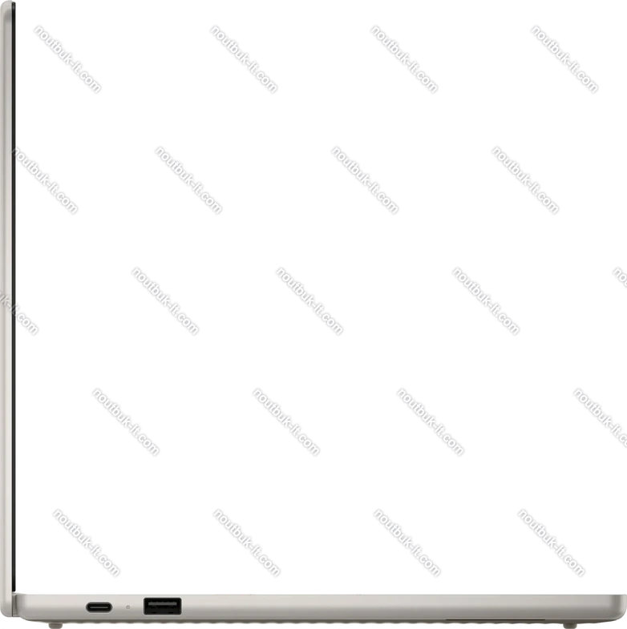627x629 pixels.
Task: Click the silver base left of the USB-C port
Action: click(48, 607)
